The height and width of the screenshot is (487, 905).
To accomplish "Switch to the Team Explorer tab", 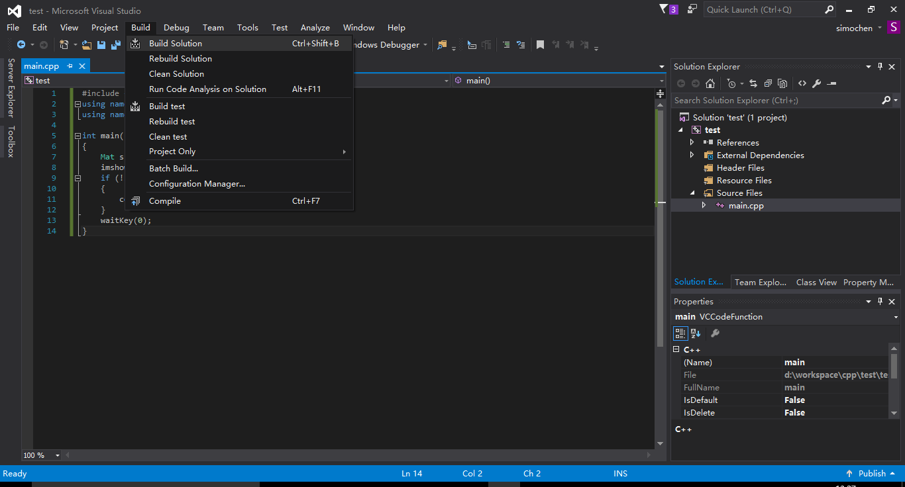I will coord(760,283).
